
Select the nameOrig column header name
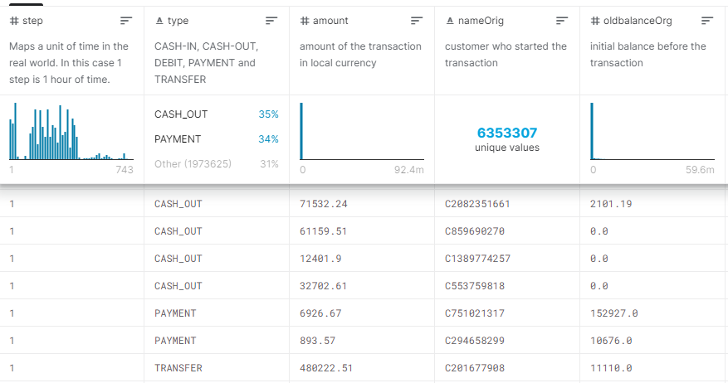point(483,20)
